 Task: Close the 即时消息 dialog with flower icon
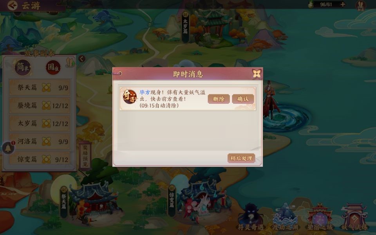pyautogui.click(x=257, y=74)
